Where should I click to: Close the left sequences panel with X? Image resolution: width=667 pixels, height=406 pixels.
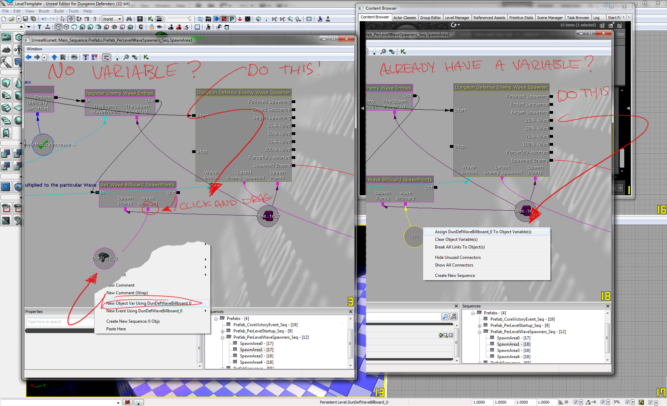point(351,312)
